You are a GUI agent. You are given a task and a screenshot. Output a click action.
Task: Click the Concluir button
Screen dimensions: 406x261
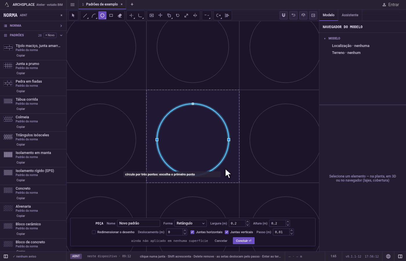[x=244, y=241]
